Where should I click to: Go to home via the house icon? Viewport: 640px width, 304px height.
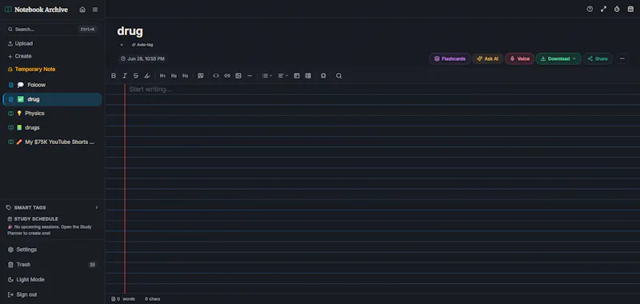coord(82,10)
